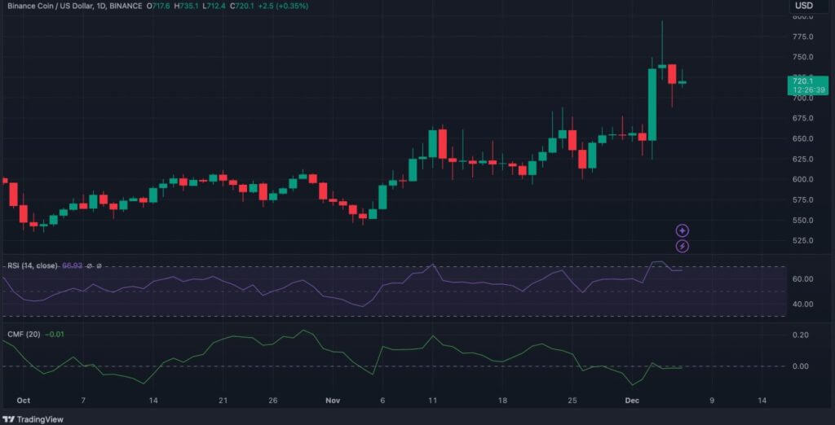The image size is (835, 425).
Task: Click the first ∅ symbol in RSI legend
Action: pos(90,265)
